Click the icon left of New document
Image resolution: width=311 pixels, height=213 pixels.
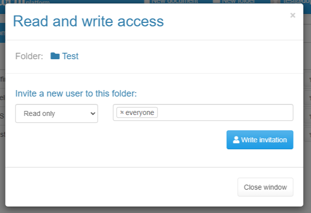coord(147,1)
